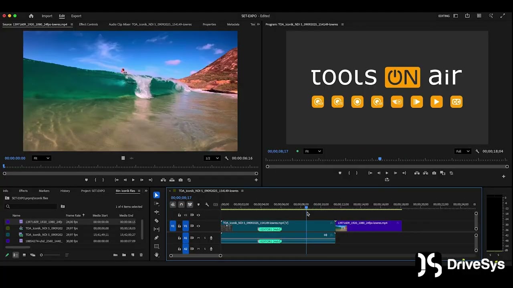
Task: Toggle linked selection in the timeline
Action: 190,204
